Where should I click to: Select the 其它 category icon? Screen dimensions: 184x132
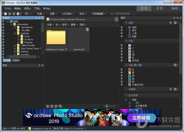[x=129, y=30]
